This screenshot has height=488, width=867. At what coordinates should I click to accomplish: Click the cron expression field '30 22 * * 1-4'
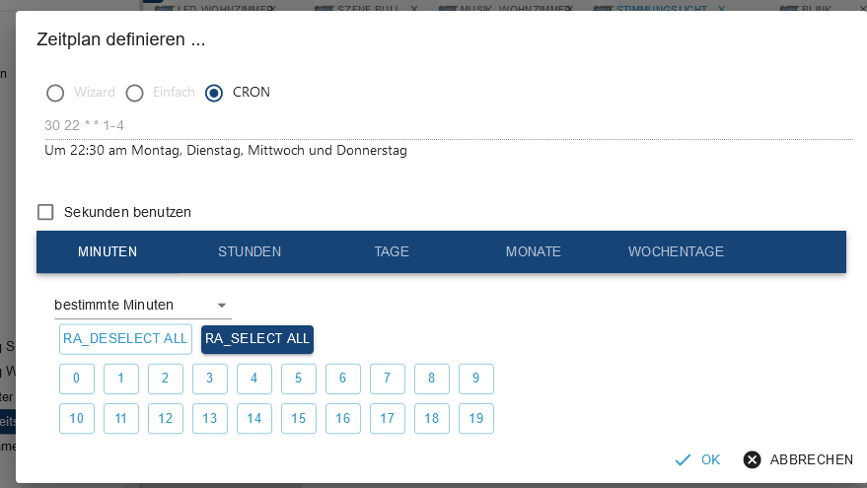449,126
